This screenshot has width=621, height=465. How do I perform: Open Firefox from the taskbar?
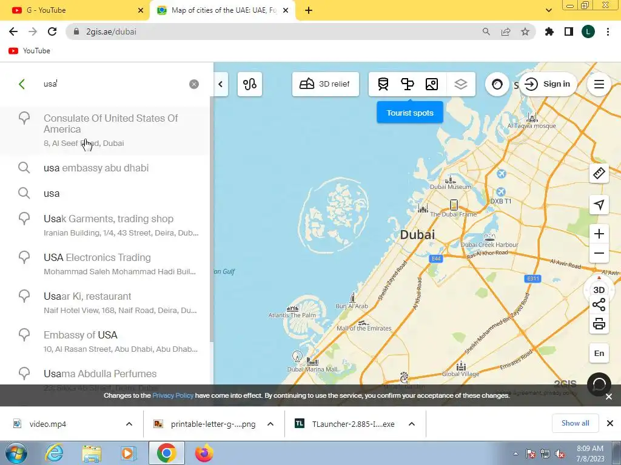[x=204, y=453]
